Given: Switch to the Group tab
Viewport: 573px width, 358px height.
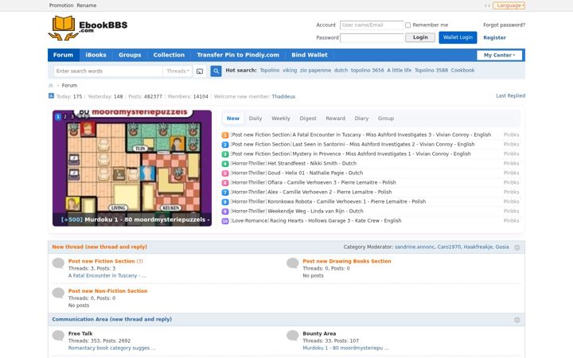Looking at the screenshot, I should click(386, 119).
